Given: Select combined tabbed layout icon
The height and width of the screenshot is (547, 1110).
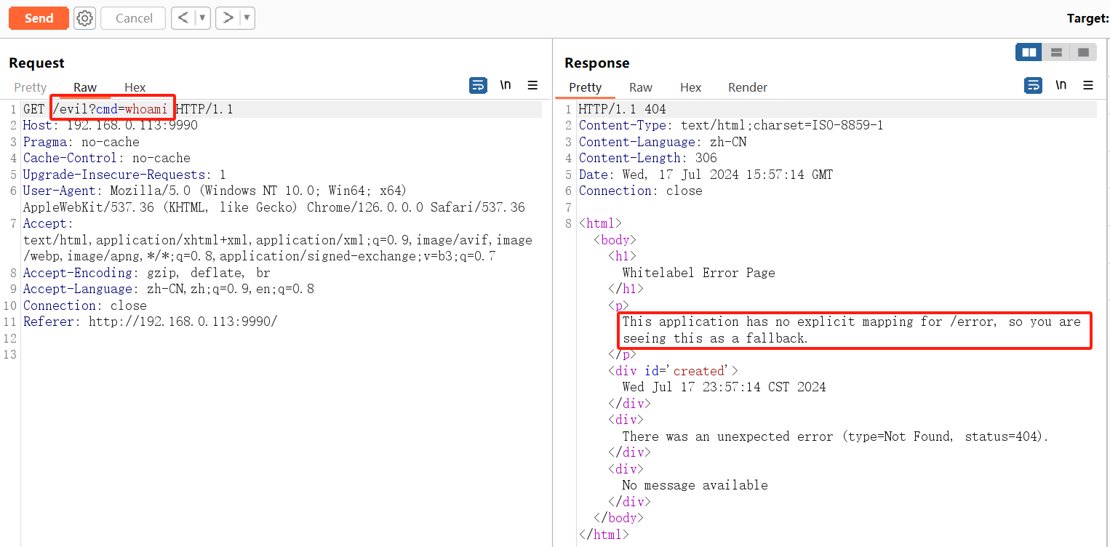Looking at the screenshot, I should [1084, 52].
